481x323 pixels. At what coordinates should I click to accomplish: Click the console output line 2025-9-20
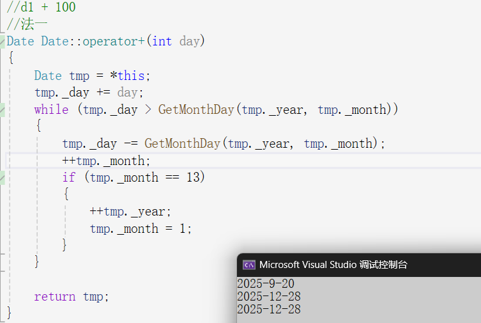pyautogui.click(x=266, y=283)
